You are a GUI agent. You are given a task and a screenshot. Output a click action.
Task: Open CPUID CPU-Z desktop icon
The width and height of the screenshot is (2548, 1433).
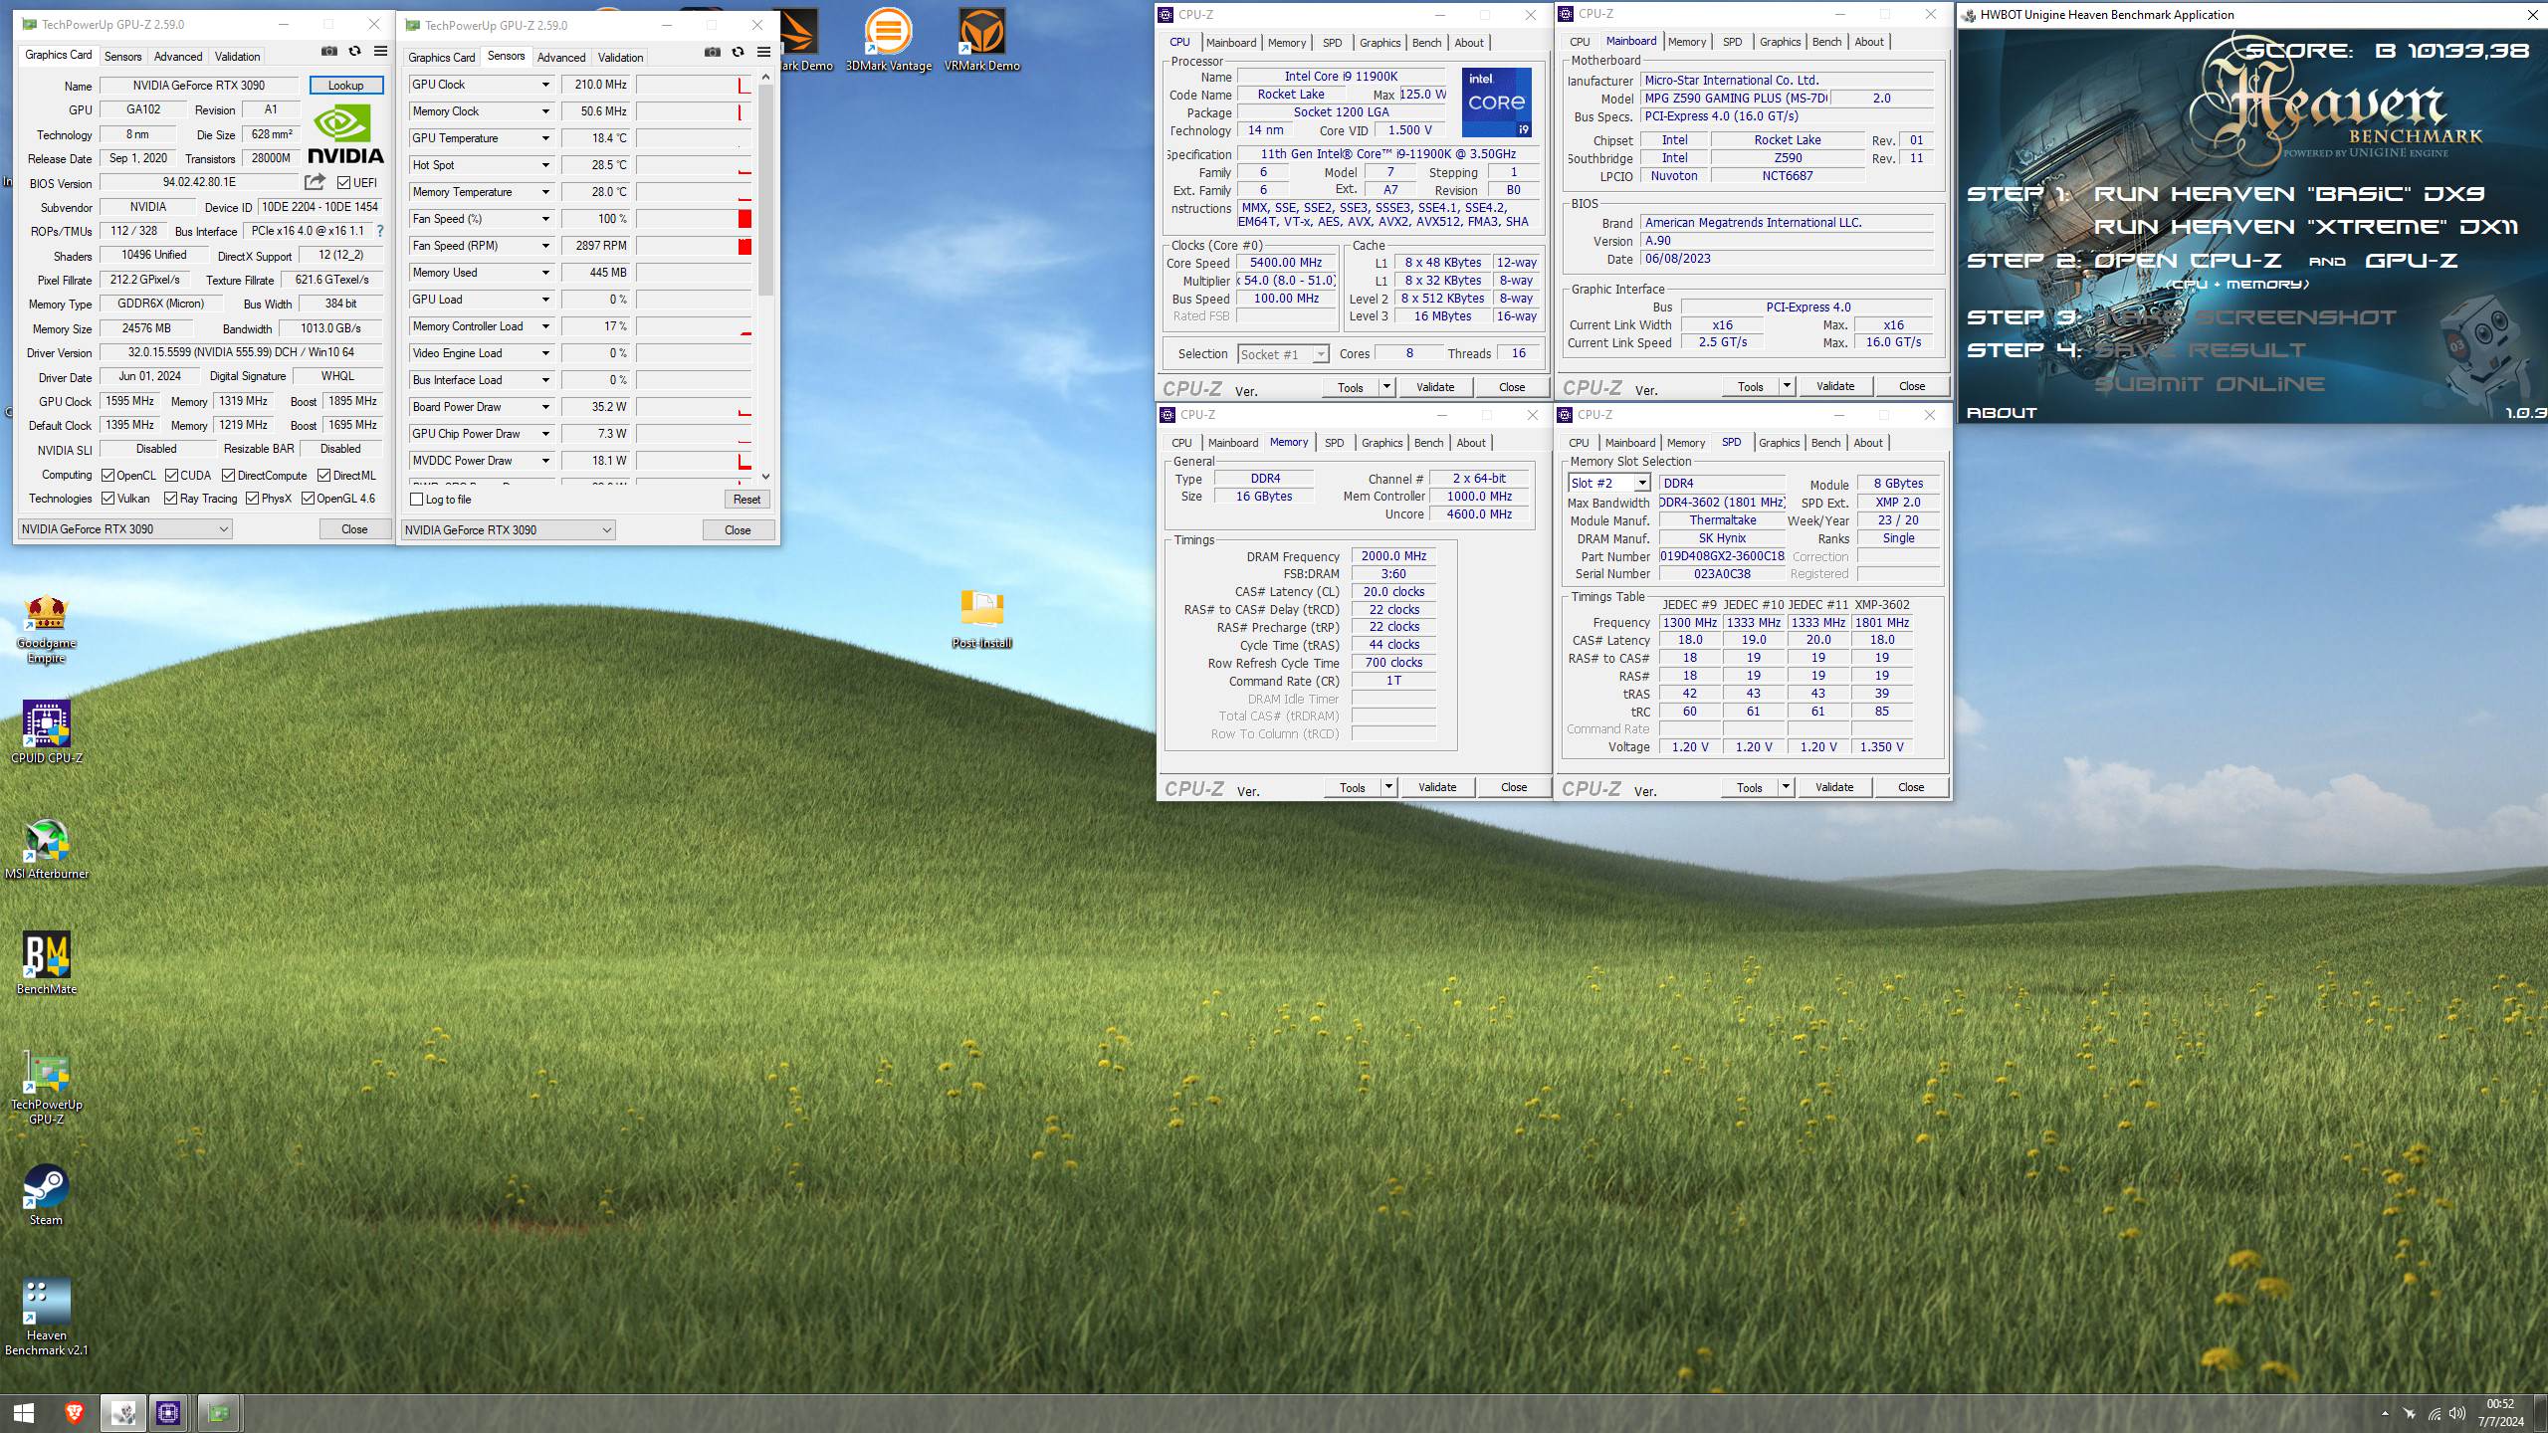46,732
